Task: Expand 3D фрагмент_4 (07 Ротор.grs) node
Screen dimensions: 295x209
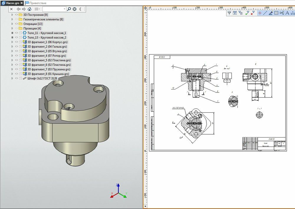Action: pos(12,56)
